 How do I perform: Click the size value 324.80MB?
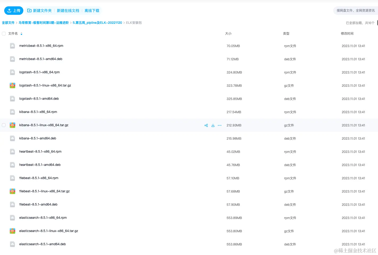tap(234, 72)
